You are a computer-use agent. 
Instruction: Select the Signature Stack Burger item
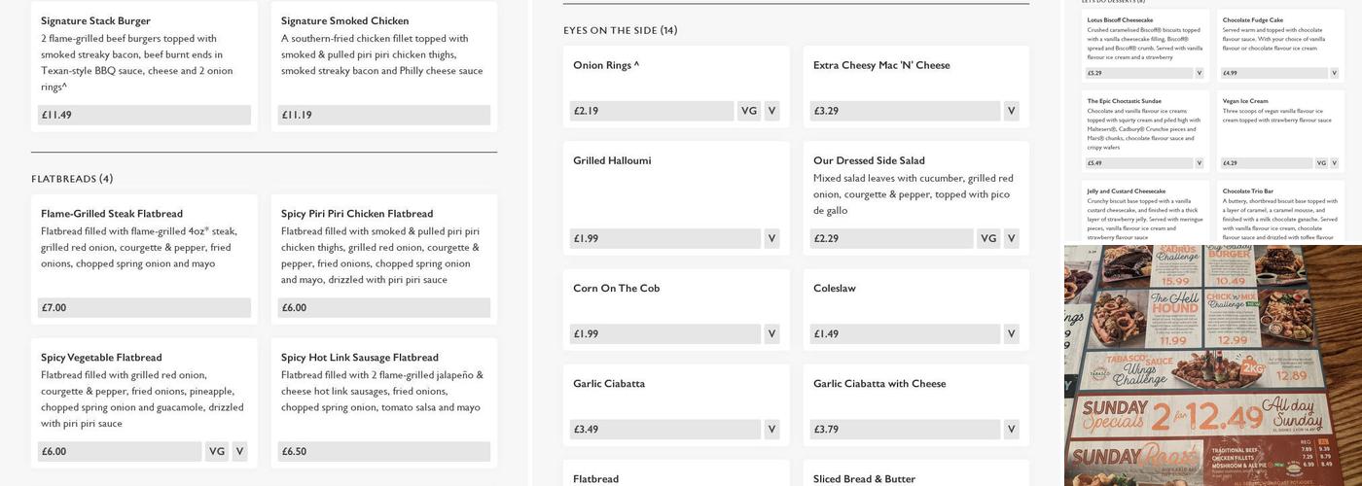coord(95,20)
